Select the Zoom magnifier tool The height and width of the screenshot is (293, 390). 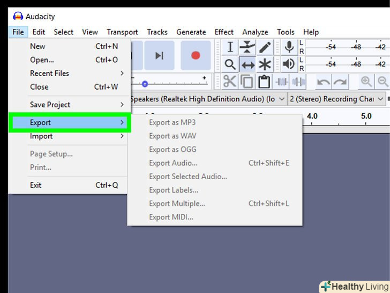tap(230, 64)
